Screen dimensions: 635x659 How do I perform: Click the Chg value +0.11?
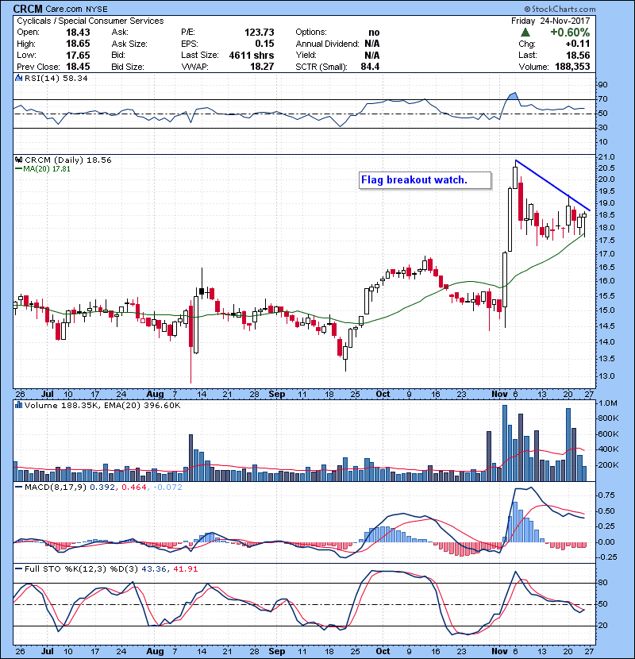577,44
